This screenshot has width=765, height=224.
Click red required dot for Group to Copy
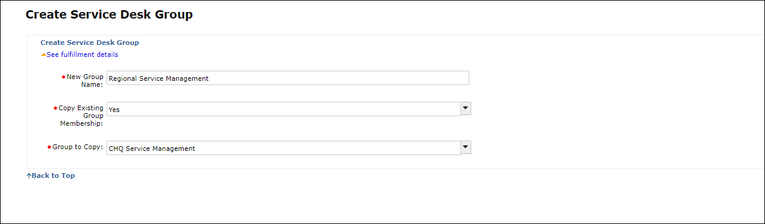(x=49, y=147)
